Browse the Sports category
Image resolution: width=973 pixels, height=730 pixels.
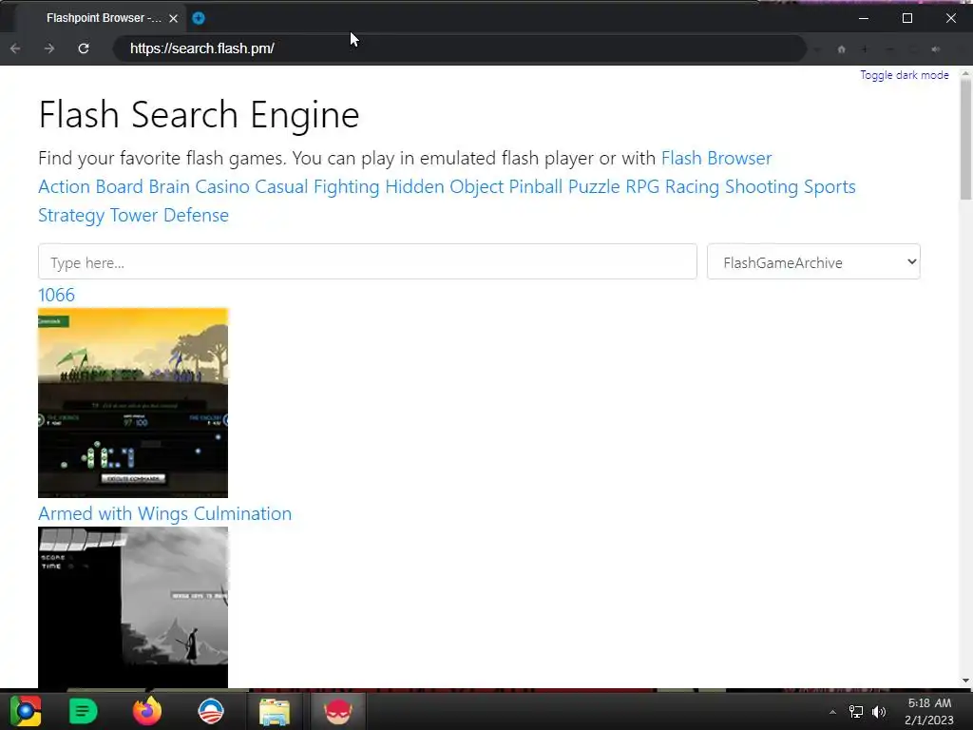coord(830,187)
